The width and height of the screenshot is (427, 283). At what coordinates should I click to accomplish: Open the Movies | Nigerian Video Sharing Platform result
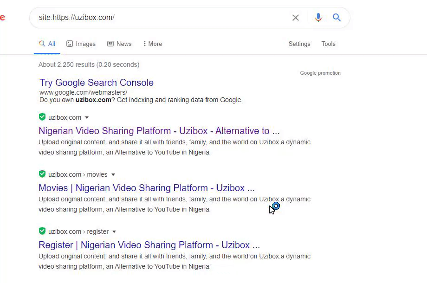tap(147, 188)
